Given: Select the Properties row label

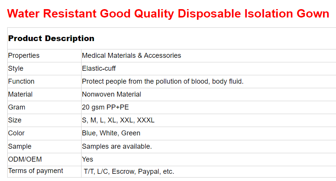Looking at the screenshot, I should coord(24,56).
